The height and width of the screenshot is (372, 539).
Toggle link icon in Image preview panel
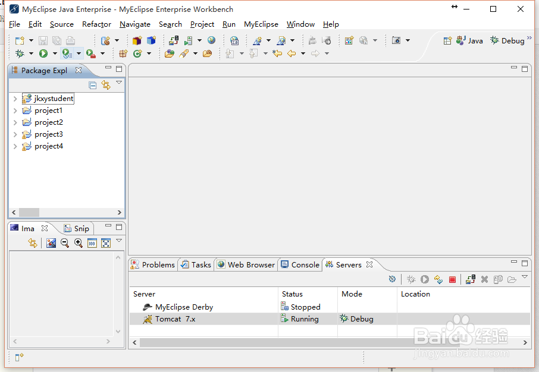point(33,243)
